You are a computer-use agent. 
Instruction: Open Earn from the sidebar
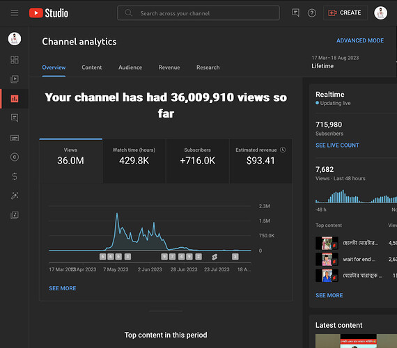(x=15, y=176)
